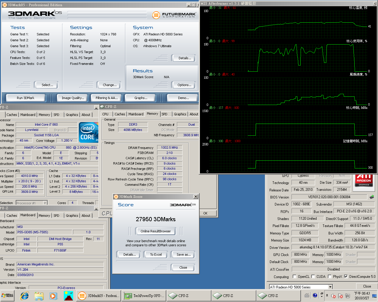Viewport: 378px width, 302px height.
Task: Enable the OpenCL checkbox in GPU-Z
Action: [294, 277]
